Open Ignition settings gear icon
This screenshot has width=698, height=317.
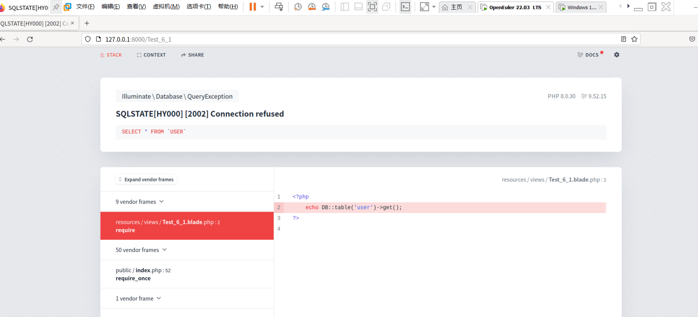pos(617,55)
